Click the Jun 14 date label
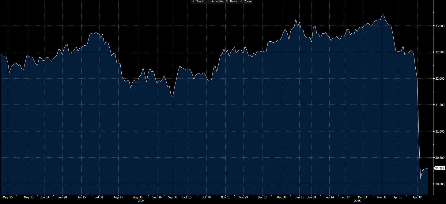This screenshot has height=204, width=446. click(x=45, y=197)
